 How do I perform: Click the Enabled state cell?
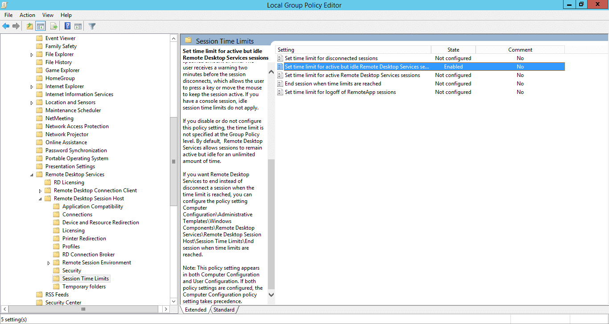tap(453, 67)
